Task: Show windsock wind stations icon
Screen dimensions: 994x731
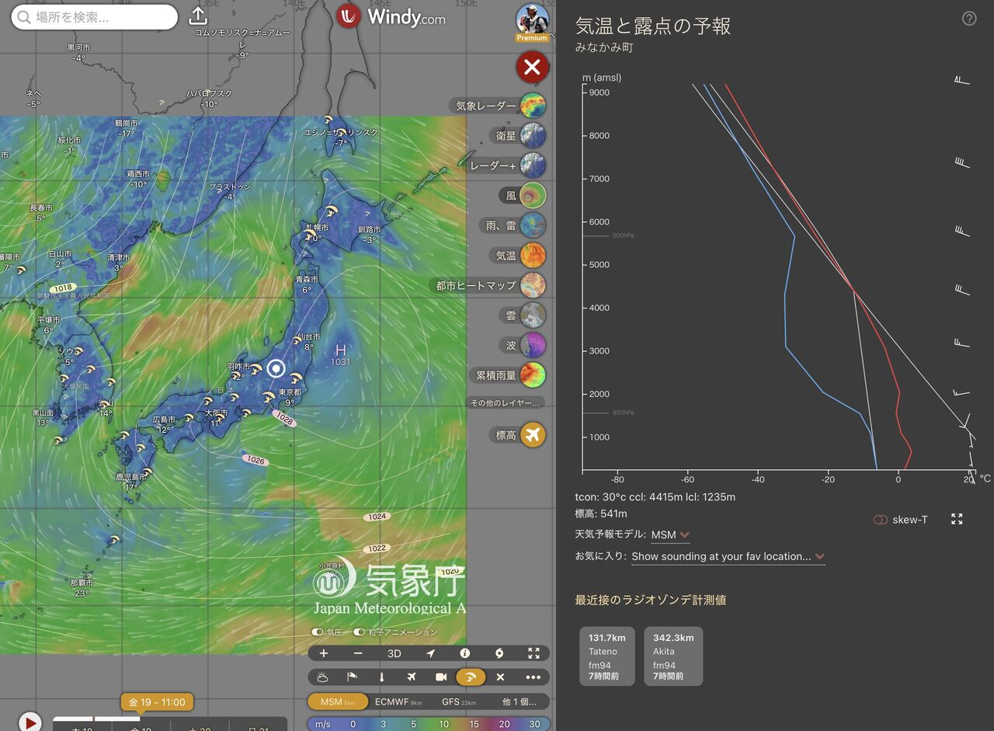Action: (352, 677)
